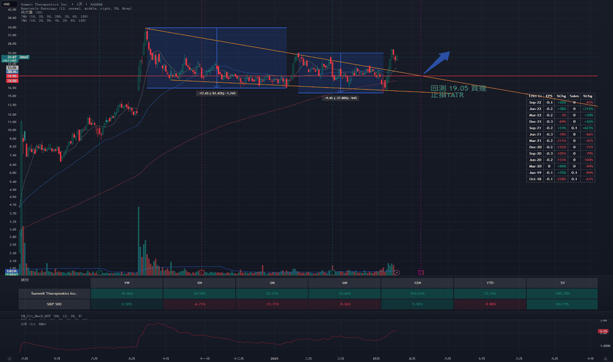613x362 pixels.
Task: Click the S&P 500 row label
Action: point(55,304)
